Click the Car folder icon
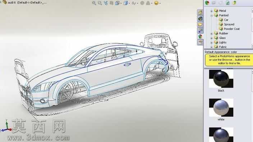 coord(221,20)
